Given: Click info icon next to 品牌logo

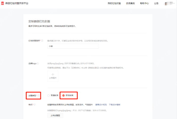Looking at the screenshot, I should point(38,63).
